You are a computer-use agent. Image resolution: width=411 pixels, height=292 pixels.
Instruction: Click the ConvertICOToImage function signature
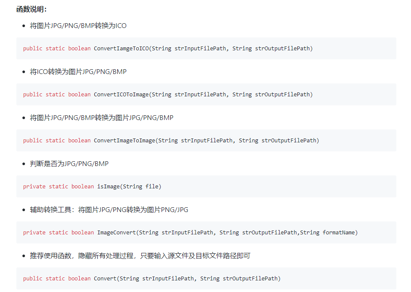(167, 94)
